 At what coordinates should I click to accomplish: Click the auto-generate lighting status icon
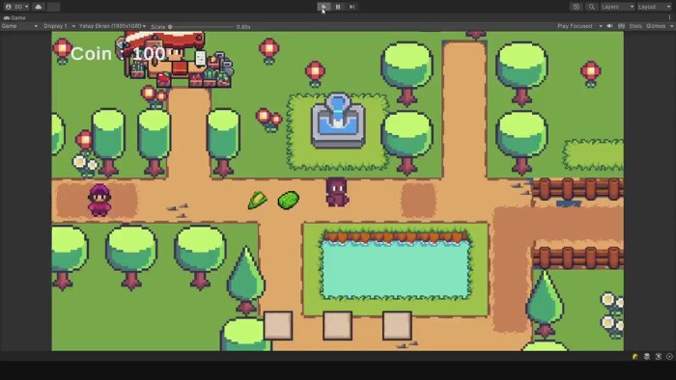coord(659,356)
